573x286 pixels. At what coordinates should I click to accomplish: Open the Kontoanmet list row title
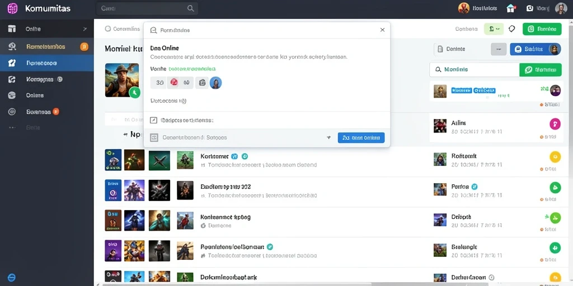tap(226, 217)
